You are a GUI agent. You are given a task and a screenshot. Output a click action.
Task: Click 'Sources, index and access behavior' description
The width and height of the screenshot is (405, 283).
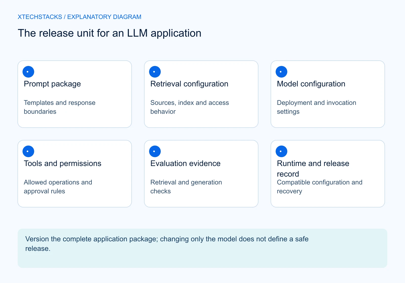click(x=190, y=107)
